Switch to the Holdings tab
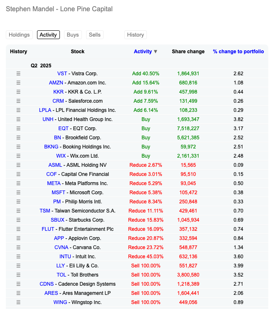Screen dimensions: 272x309 [19, 35]
